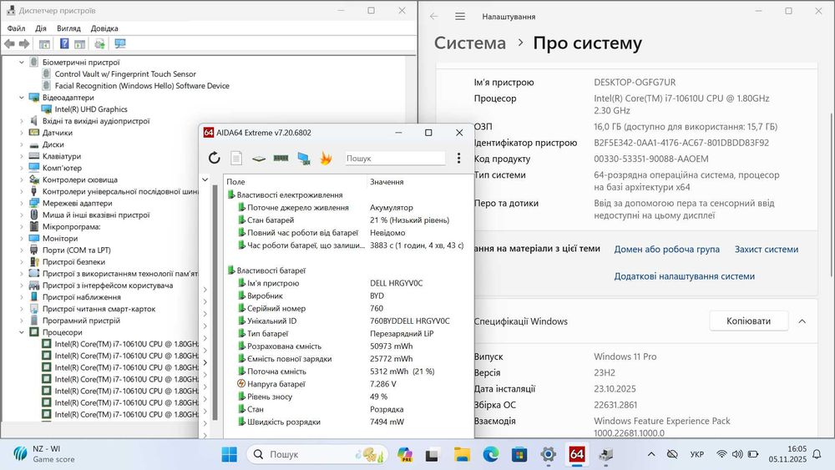
Task: Click the RAM memory module icon in AIDA64
Action: [x=281, y=158]
